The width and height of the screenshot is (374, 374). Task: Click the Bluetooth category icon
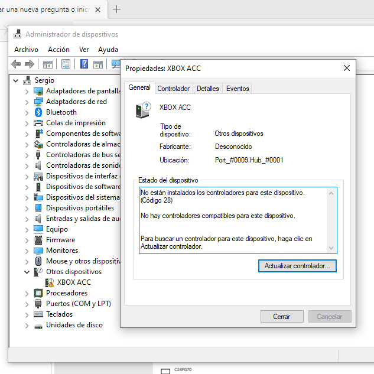[38, 112]
